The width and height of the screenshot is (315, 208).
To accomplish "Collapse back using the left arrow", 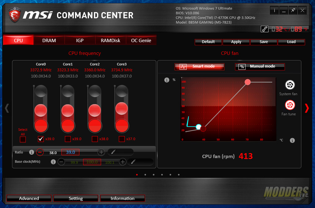I will pyautogui.click(x=7, y=108).
